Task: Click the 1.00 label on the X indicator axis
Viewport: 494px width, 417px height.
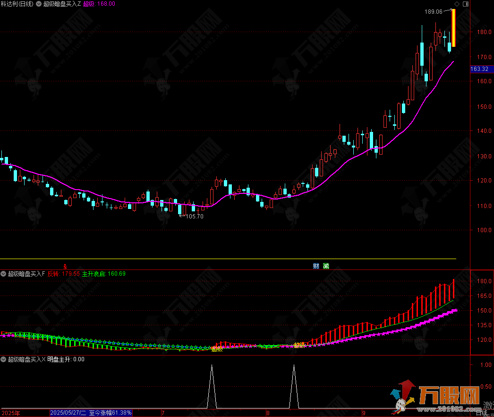Action: pos(486,365)
